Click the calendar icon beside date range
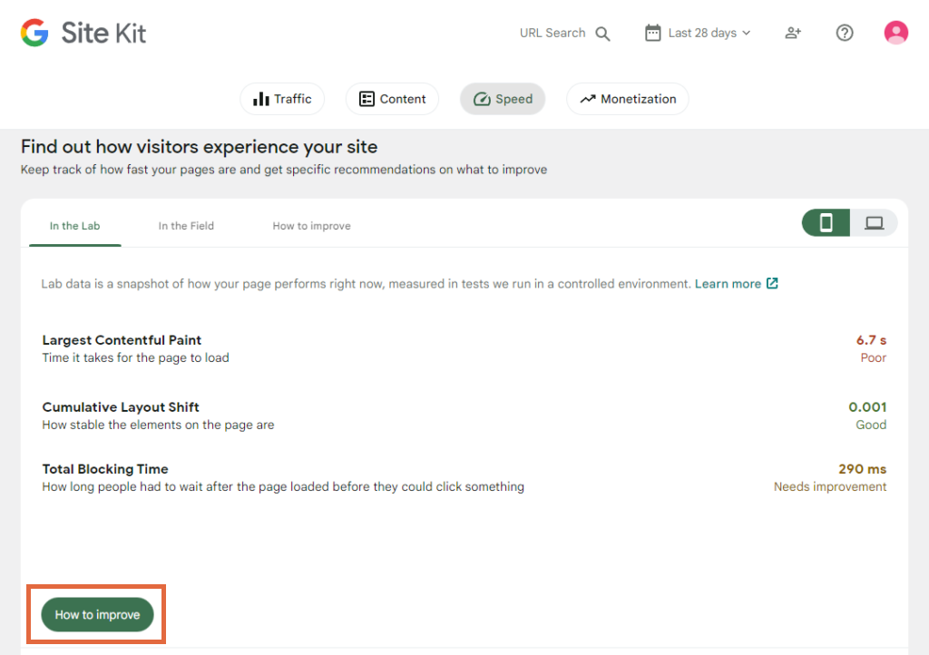Viewport: 929px width, 655px height. pyautogui.click(x=653, y=33)
